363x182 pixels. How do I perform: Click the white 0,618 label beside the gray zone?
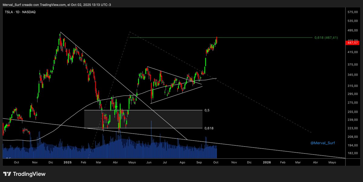coord(209,128)
